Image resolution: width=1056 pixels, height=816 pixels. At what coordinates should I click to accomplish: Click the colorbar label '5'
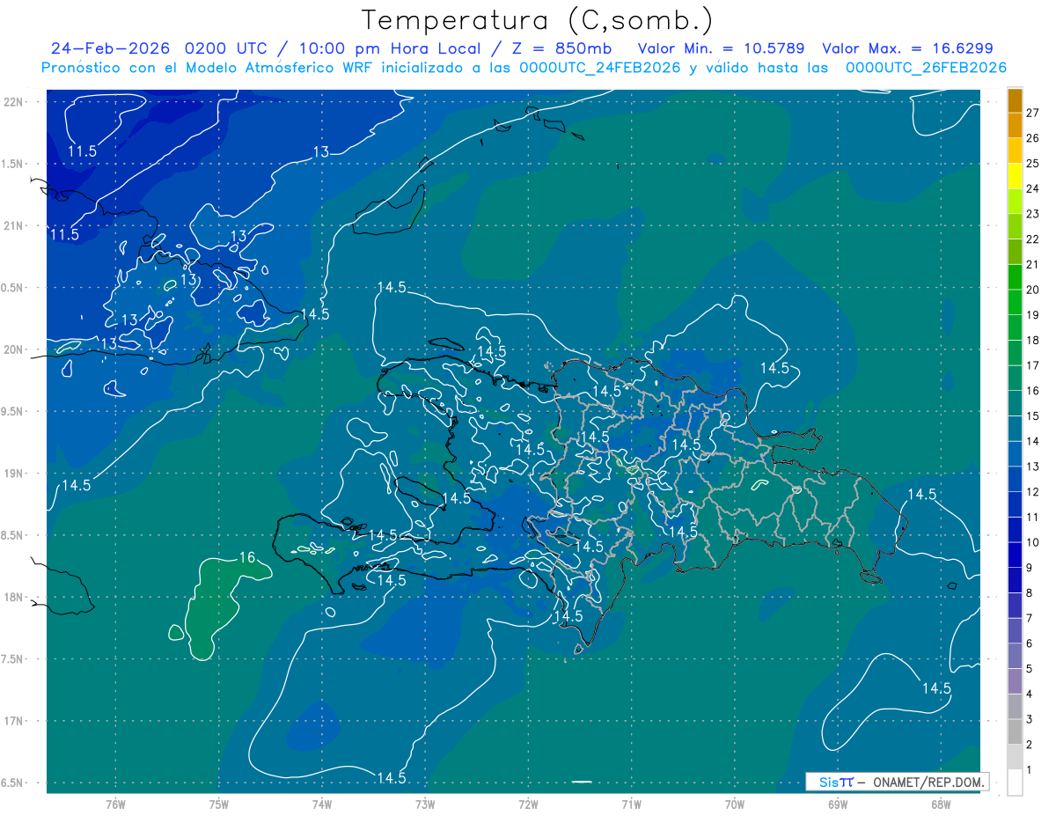pos(1030,669)
